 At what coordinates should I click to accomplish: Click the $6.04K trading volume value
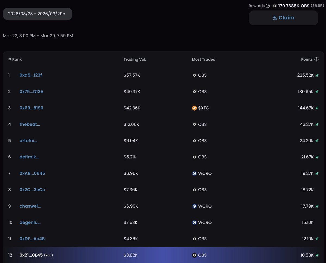tap(131, 141)
